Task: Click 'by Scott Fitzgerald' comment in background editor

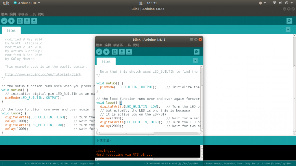Action: point(24,43)
